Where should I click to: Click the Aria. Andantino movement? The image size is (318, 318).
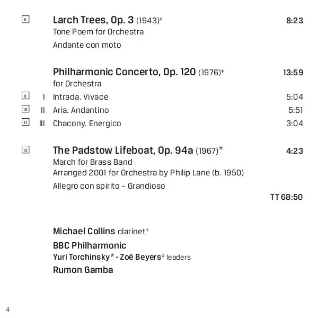[x=81, y=110]
